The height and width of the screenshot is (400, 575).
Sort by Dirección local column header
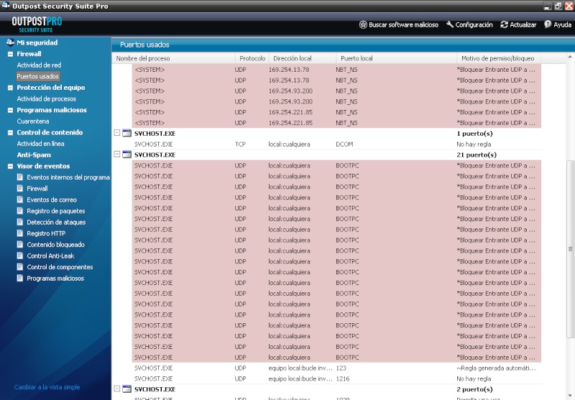pyautogui.click(x=303, y=58)
